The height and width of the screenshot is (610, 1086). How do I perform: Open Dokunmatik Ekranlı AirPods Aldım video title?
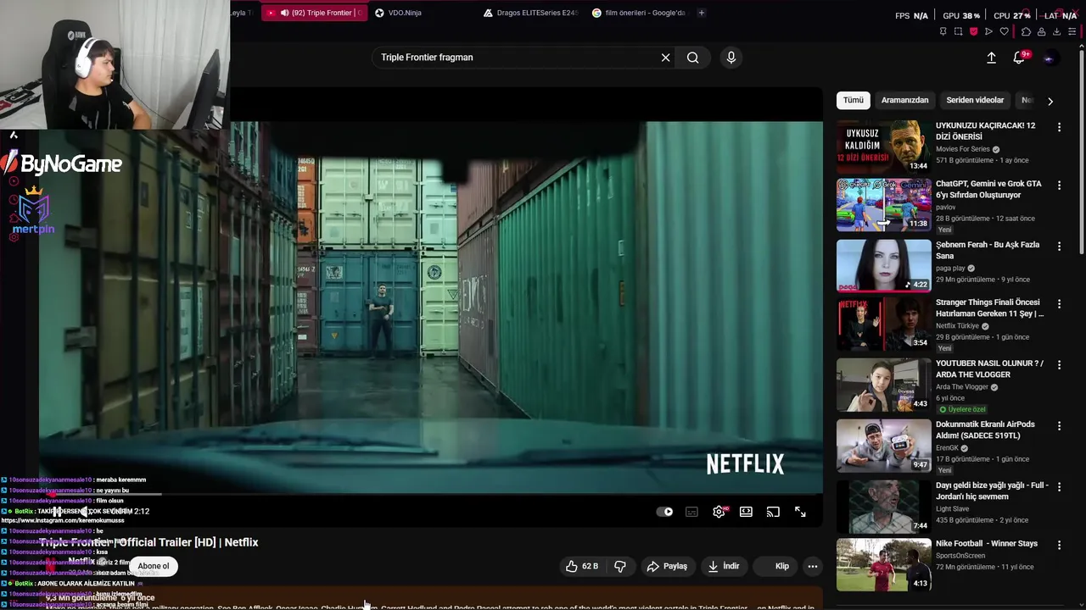(985, 430)
